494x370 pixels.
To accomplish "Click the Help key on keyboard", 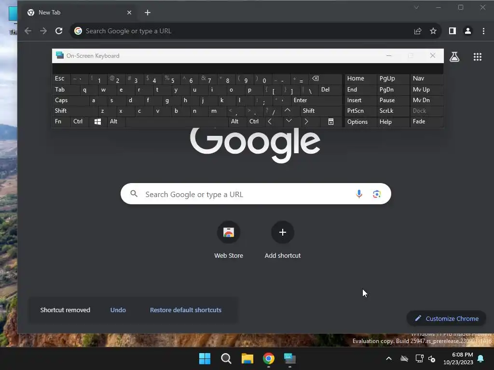I will pyautogui.click(x=393, y=122).
